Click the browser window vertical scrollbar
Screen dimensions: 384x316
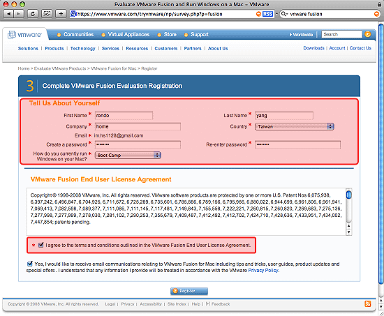381,153
